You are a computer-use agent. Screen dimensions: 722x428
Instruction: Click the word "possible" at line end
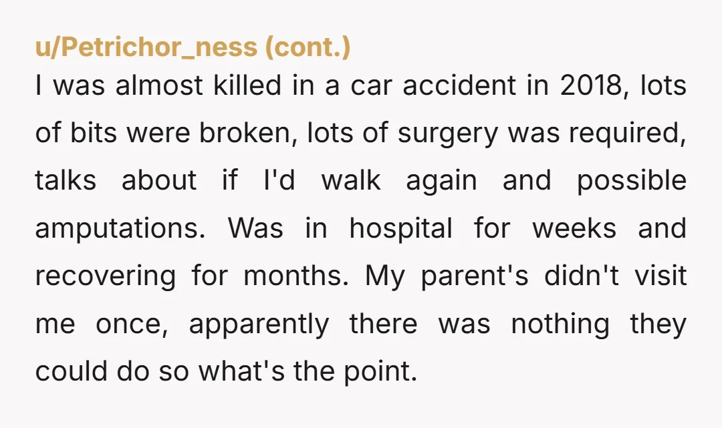(x=632, y=182)
